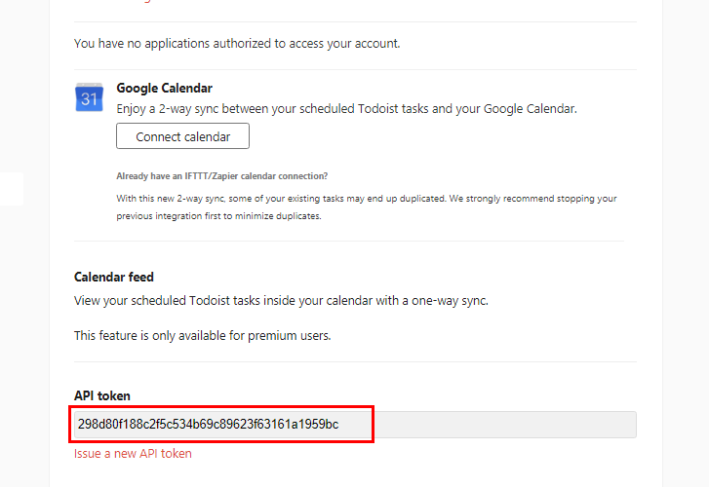Click the API token heading label
Image resolution: width=709 pixels, height=487 pixels.
pyautogui.click(x=102, y=395)
